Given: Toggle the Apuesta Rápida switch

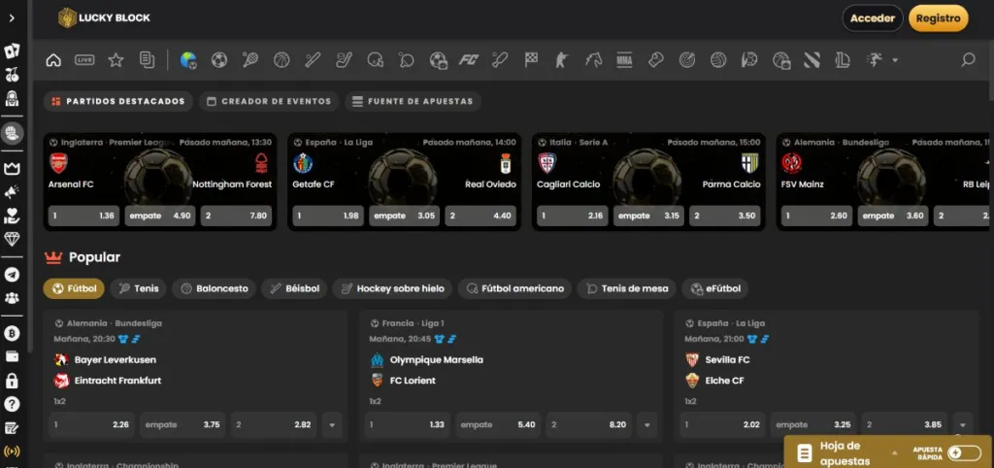Looking at the screenshot, I should click(964, 452).
